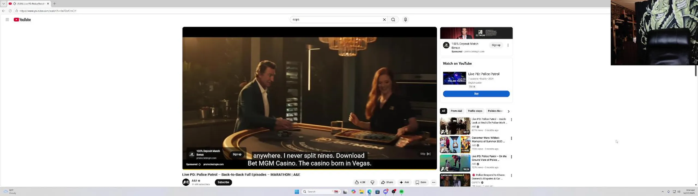Click the page vertical scrollbar thumb

tap(696, 71)
